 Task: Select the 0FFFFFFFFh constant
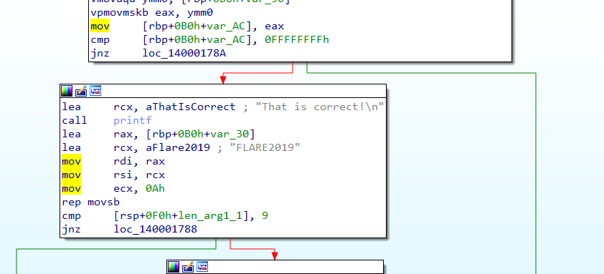(x=296, y=40)
